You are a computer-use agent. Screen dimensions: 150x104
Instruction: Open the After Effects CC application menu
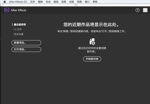coord(18,2)
